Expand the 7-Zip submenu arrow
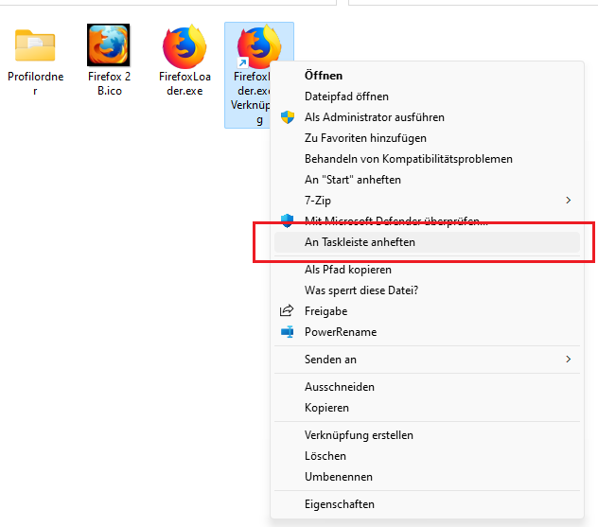This screenshot has width=598, height=527. click(568, 201)
